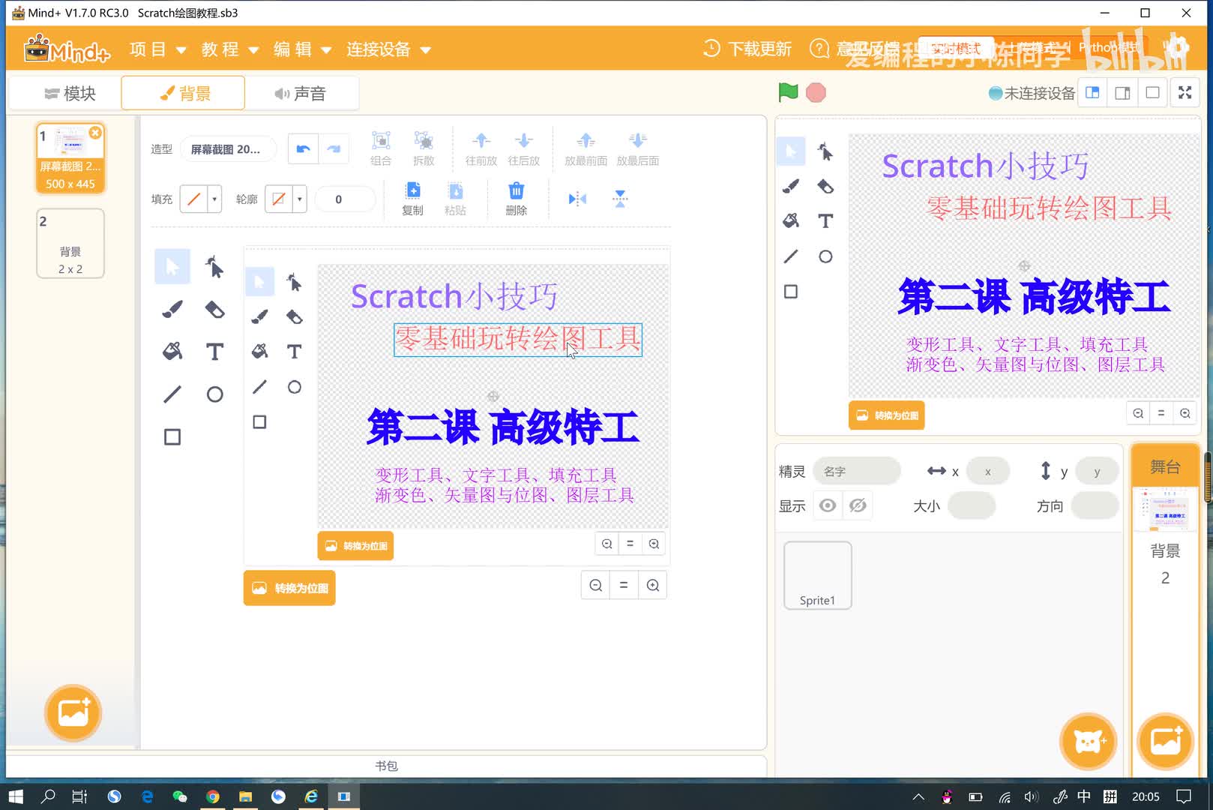Click the sprite 名字 name field

pyautogui.click(x=856, y=471)
